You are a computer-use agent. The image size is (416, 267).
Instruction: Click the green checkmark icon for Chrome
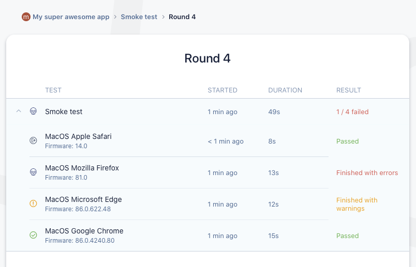point(33,235)
